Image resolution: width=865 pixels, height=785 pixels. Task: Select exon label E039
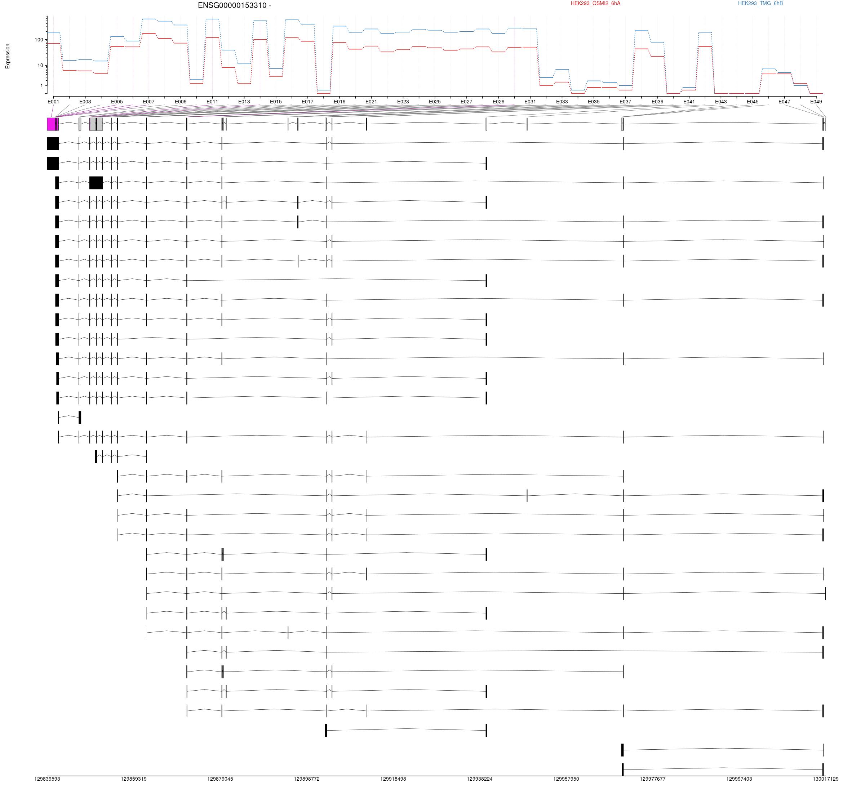(x=657, y=102)
